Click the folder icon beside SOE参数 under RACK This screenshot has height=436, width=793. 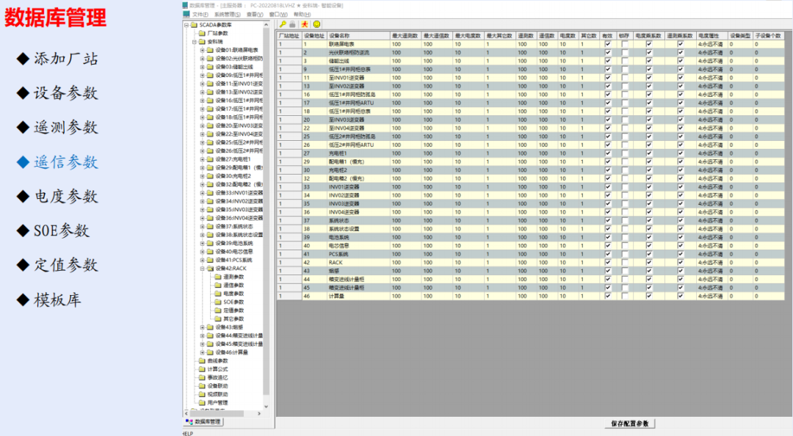218,302
